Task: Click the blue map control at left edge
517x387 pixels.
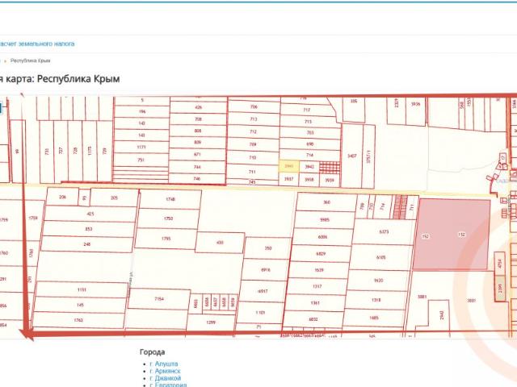Action: pos(1,108)
